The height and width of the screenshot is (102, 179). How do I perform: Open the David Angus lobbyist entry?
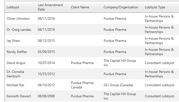click(16, 63)
